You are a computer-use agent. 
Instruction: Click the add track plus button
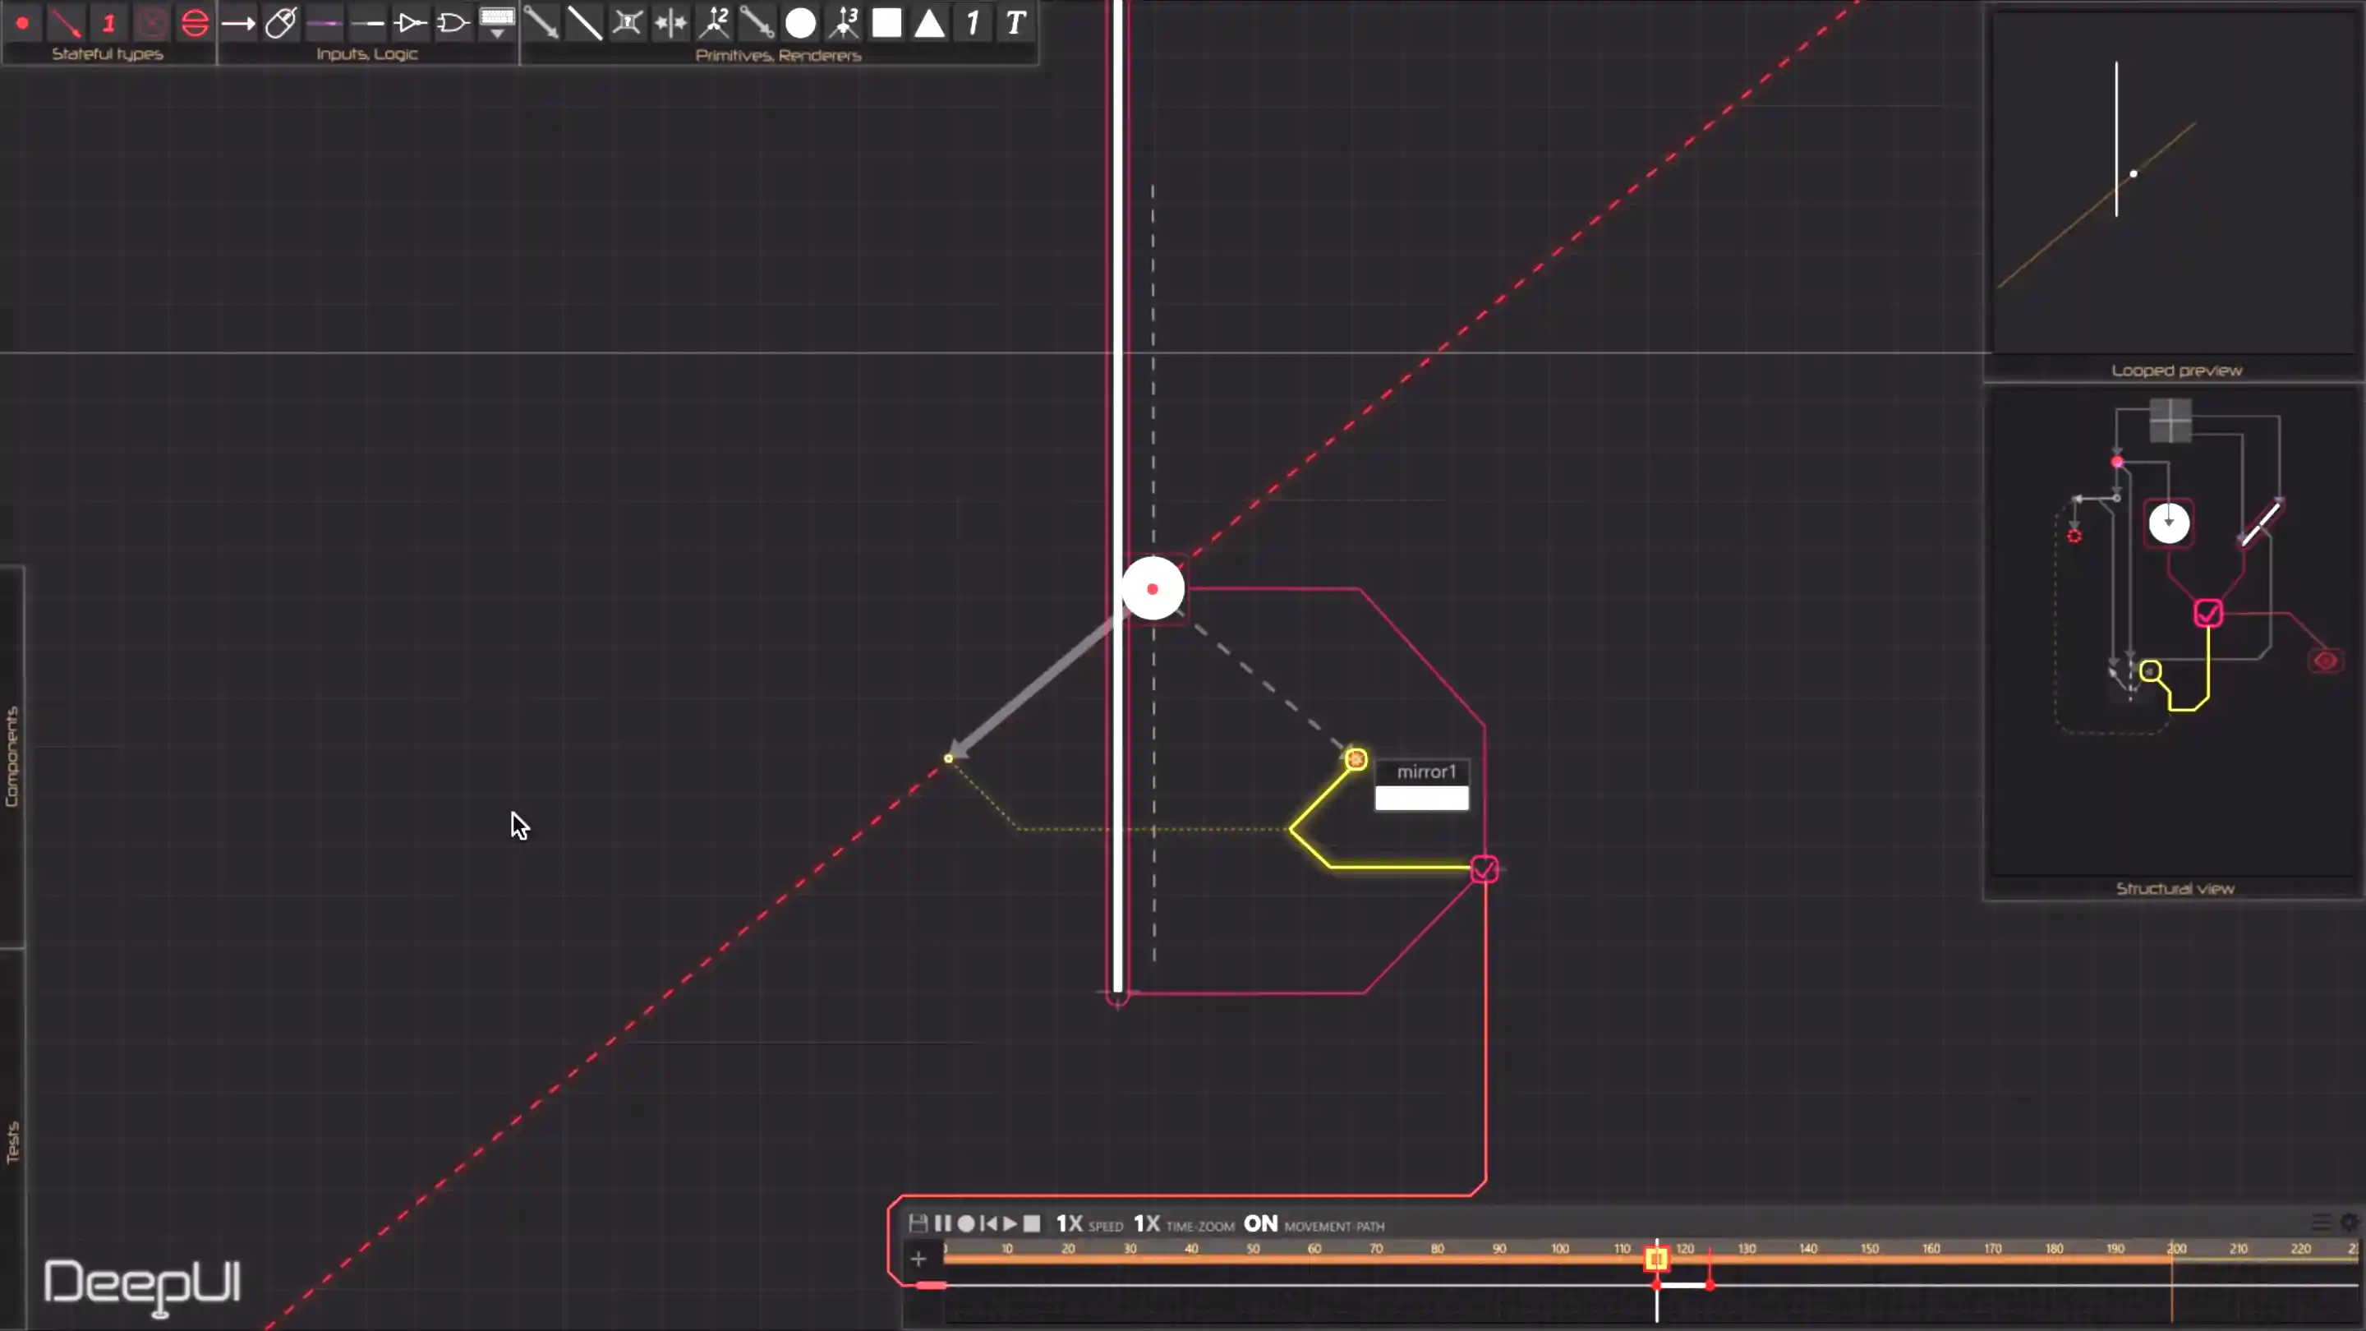[x=918, y=1260]
